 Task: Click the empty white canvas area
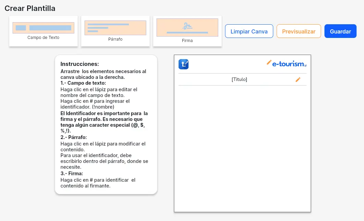(x=242, y=147)
